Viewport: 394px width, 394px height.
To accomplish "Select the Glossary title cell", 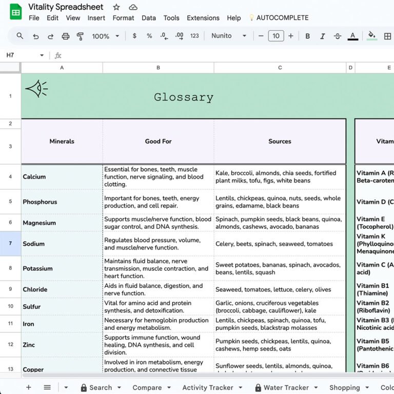I will point(184,96).
